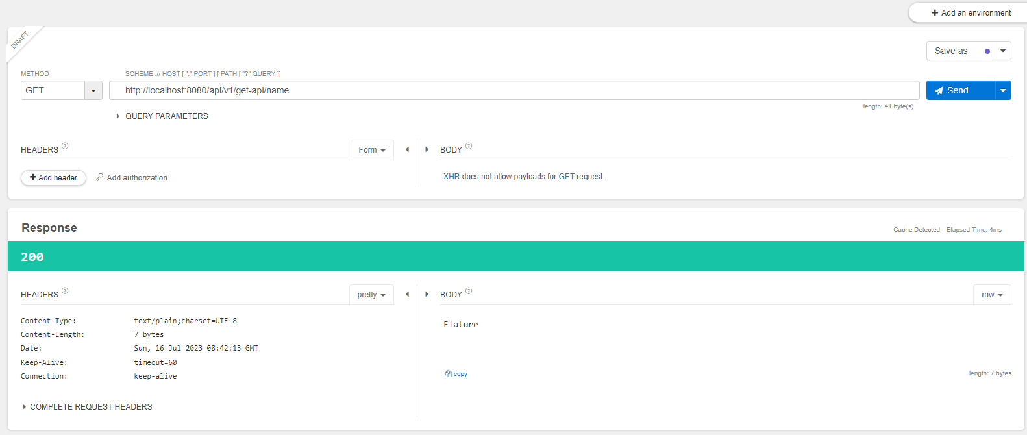Click the Response heading
The width and height of the screenshot is (1027, 435).
49,228
